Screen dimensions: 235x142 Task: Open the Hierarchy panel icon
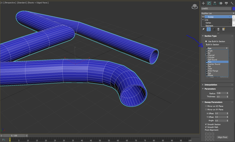pos(215,3)
